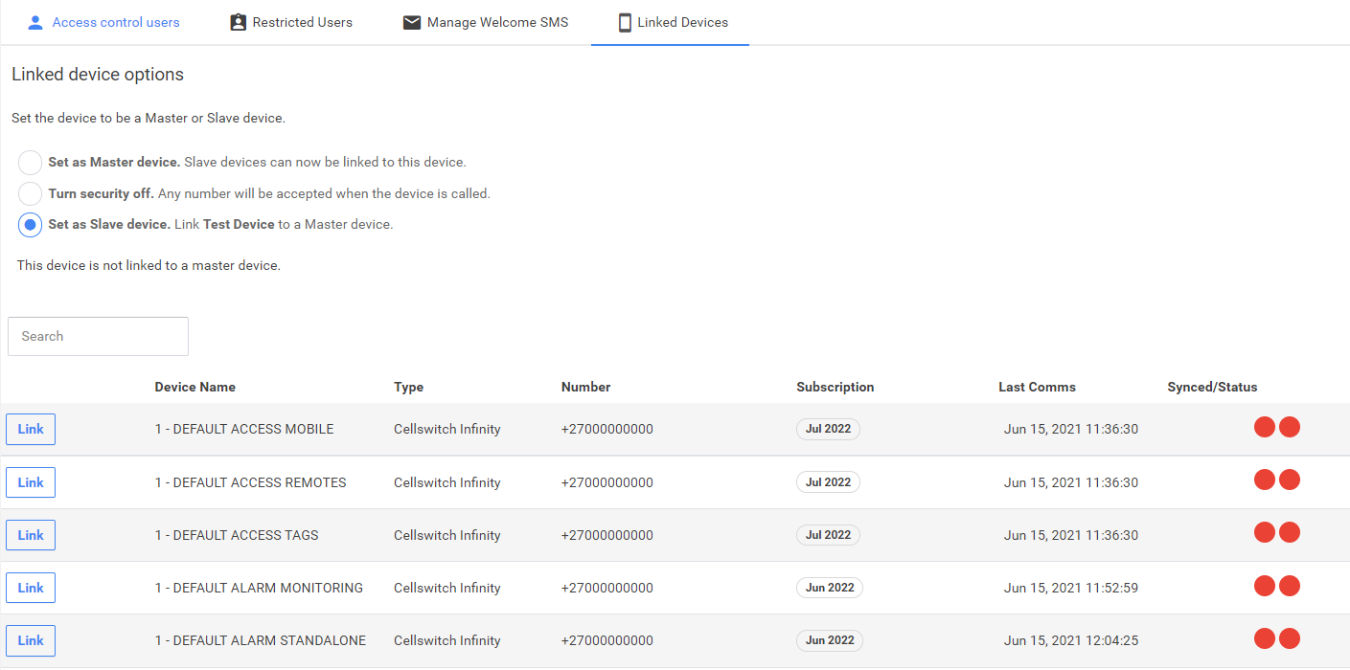Viewport: 1350px width, 670px height.
Task: Click red status dots for DEFAULT ACCESS REMOTES
Action: click(x=1276, y=480)
